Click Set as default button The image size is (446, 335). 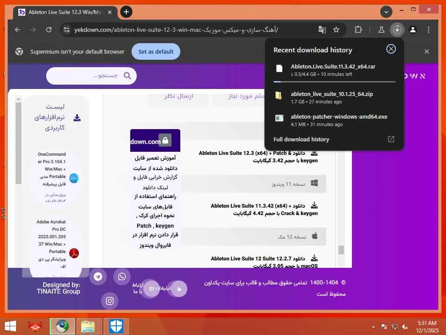pos(155,51)
